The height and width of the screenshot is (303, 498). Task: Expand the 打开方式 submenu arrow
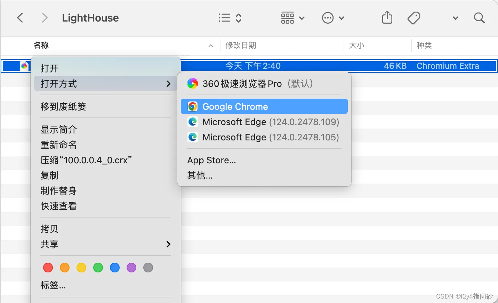pos(168,84)
